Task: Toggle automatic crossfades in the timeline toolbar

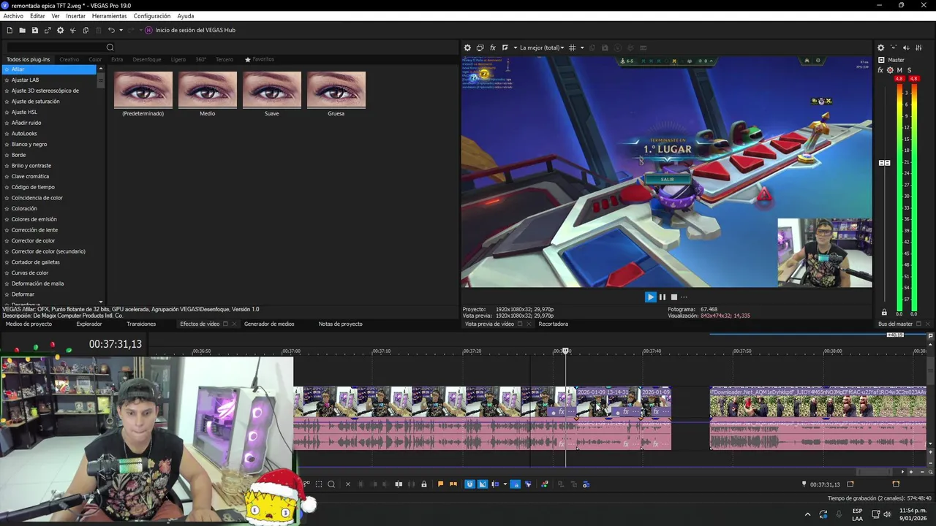Action: click(483, 484)
